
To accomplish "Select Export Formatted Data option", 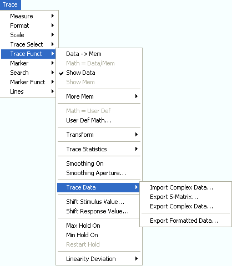I will (185, 221).
